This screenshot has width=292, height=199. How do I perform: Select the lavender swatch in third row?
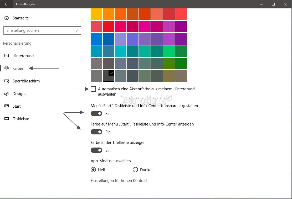pyautogui.click(x=121, y=39)
